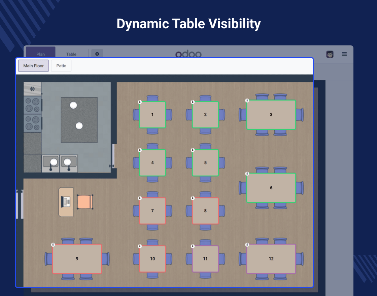Click the plus icon next to Table tab
The width and height of the screenshot is (377, 296).
pyautogui.click(x=97, y=53)
